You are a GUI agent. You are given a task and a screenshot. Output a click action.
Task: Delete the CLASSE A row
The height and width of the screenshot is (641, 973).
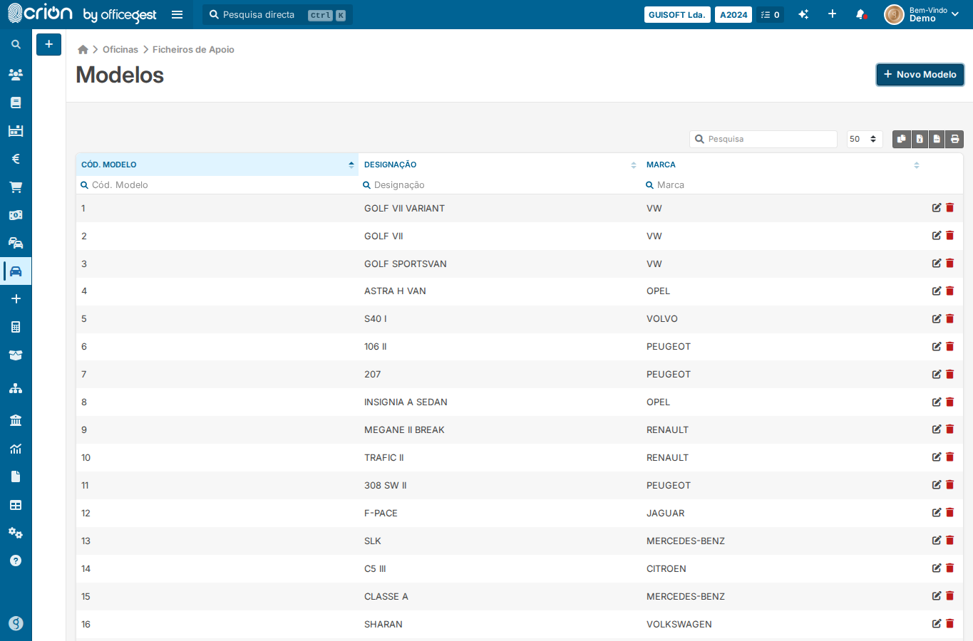949,596
